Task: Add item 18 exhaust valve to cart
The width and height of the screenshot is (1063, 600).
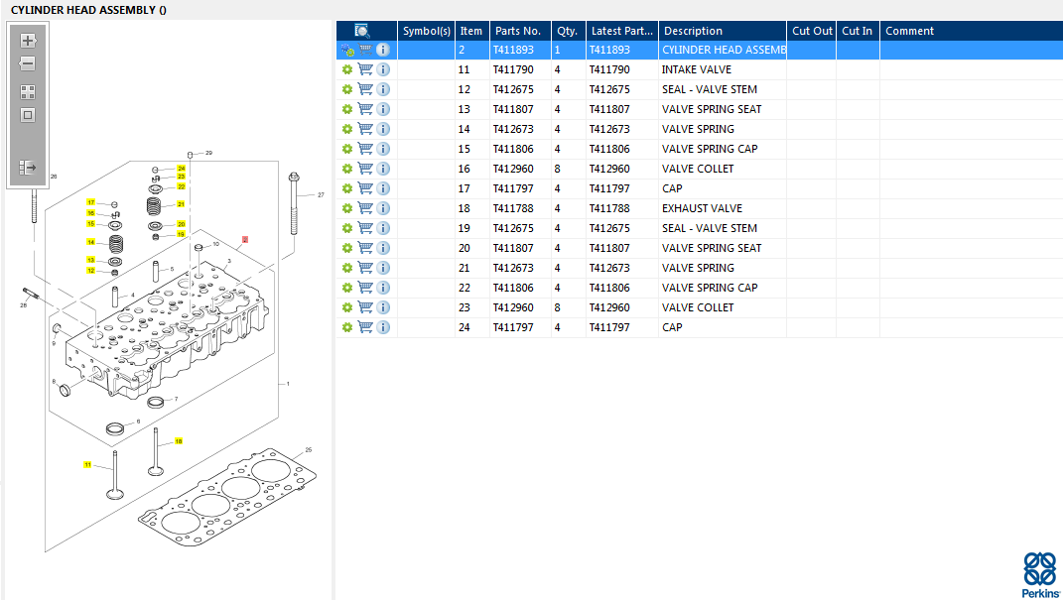Action: (x=365, y=208)
